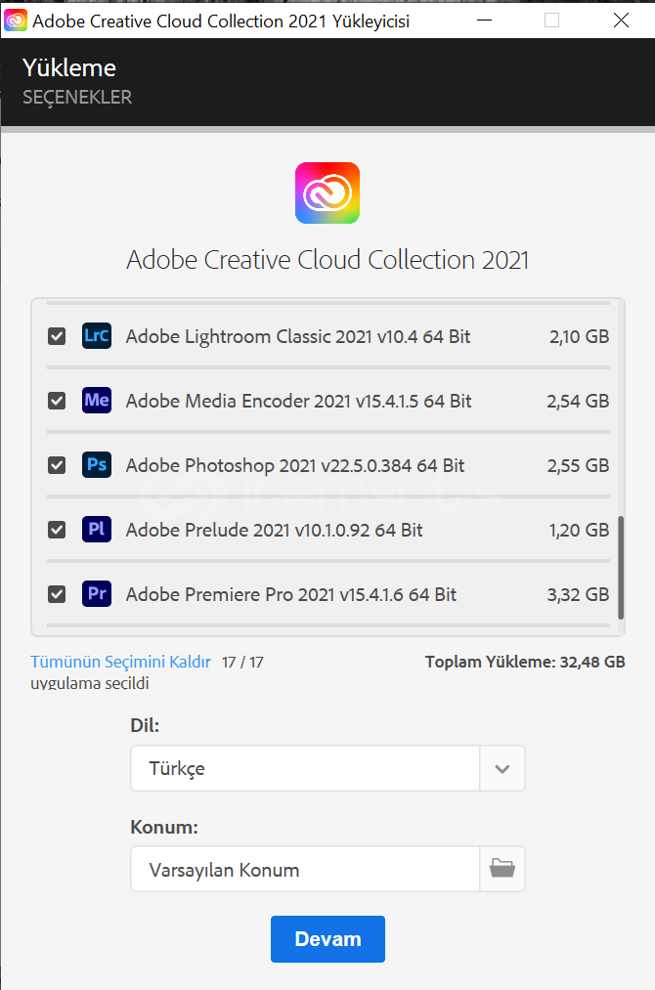655x990 pixels.
Task: Click the Lightroom Classic LrC icon
Action: tap(97, 336)
